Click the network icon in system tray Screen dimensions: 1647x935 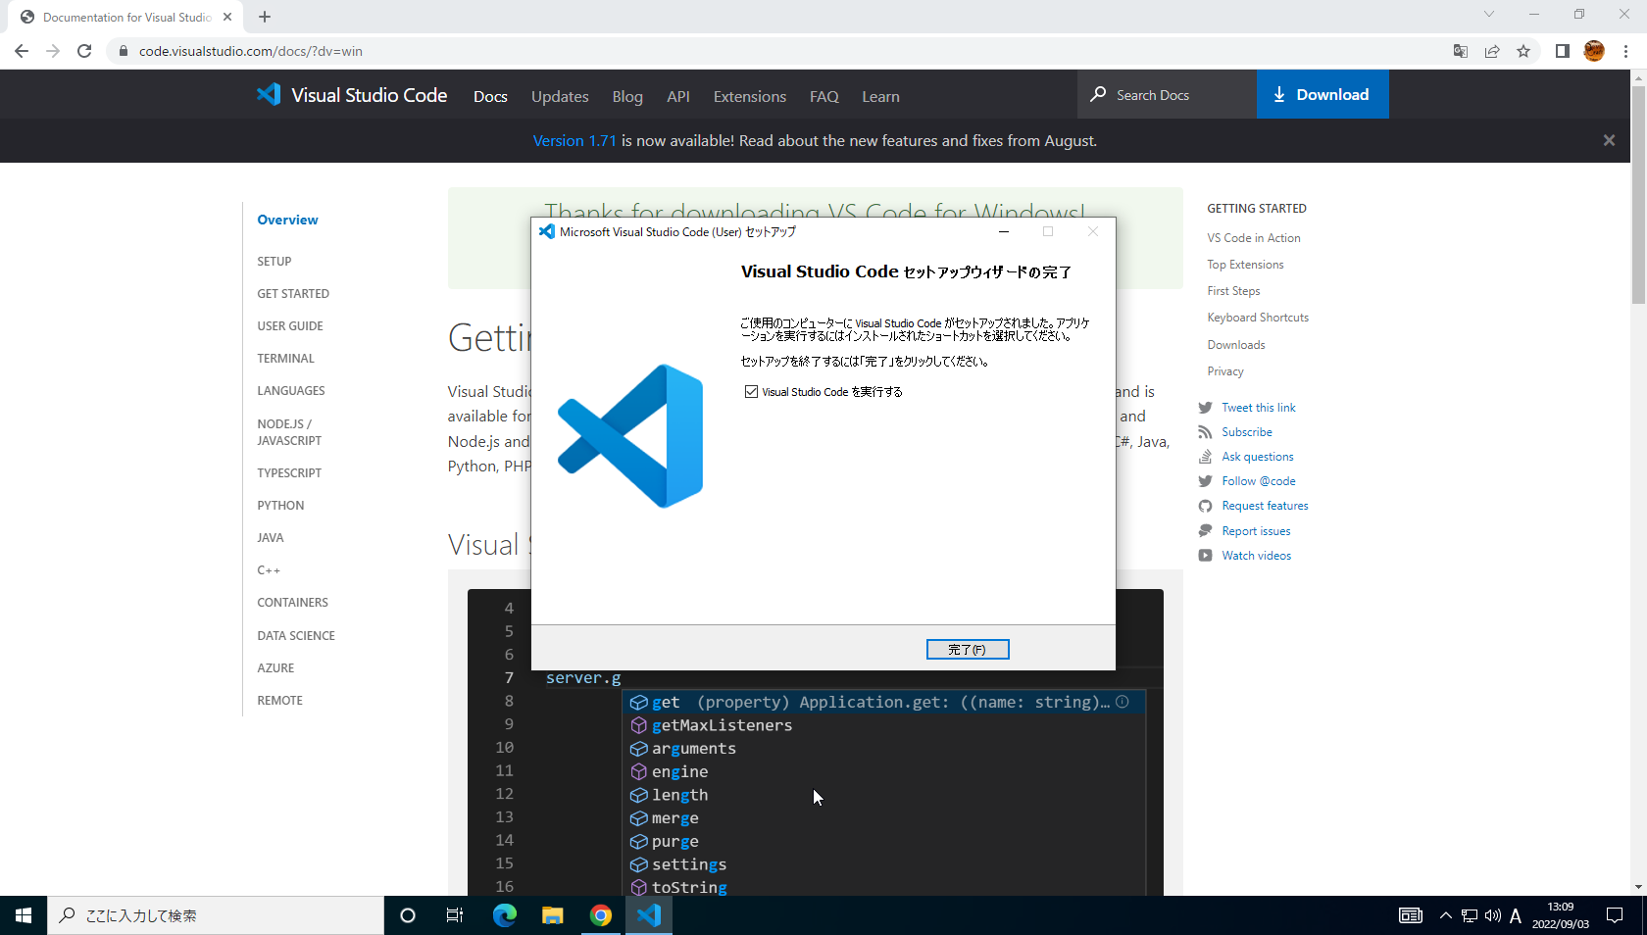pos(1470,915)
